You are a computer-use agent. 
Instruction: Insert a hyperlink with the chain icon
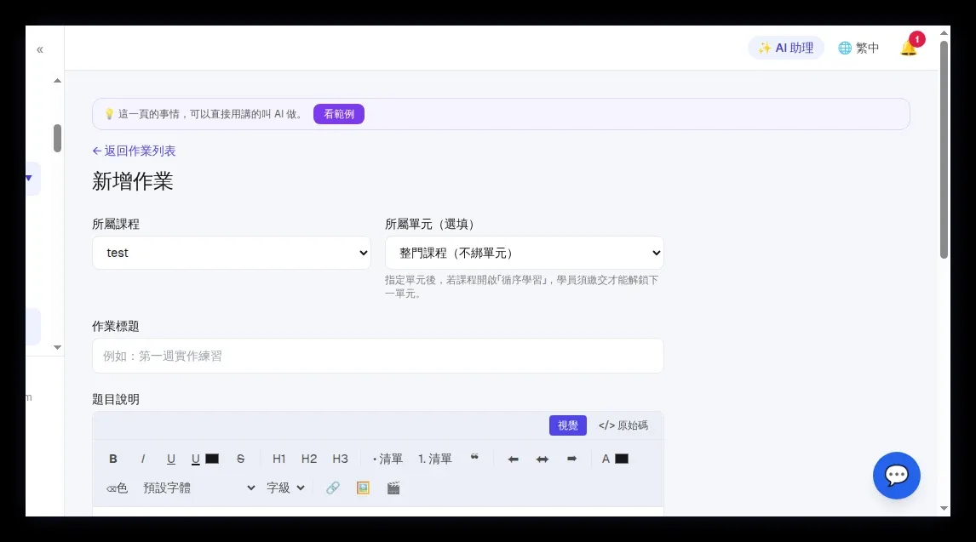[333, 488]
